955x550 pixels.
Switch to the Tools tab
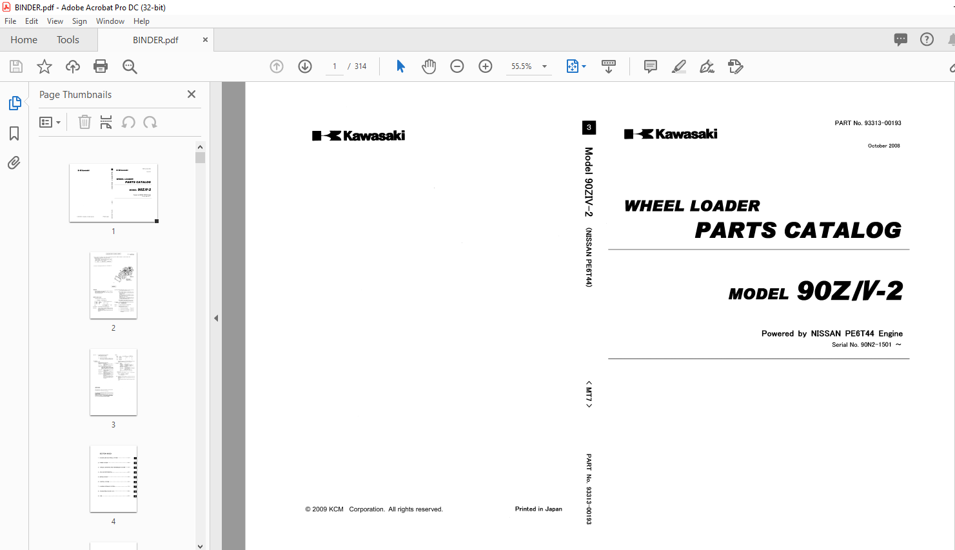(68, 40)
